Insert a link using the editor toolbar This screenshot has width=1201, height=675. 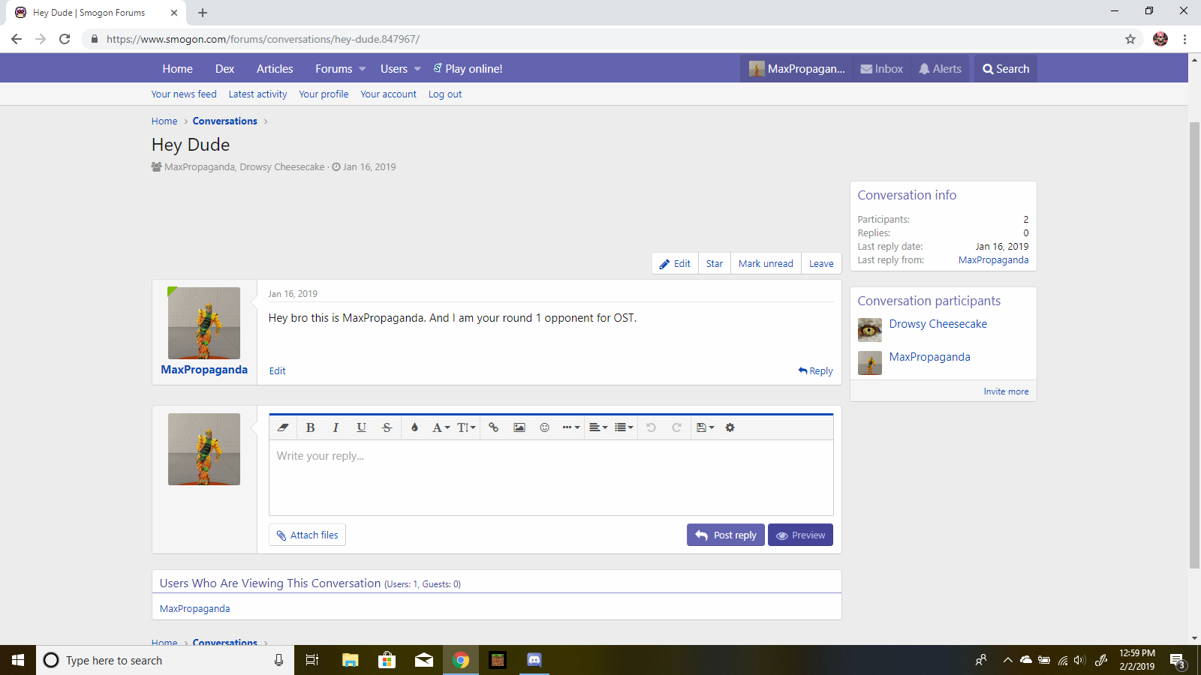click(x=493, y=427)
